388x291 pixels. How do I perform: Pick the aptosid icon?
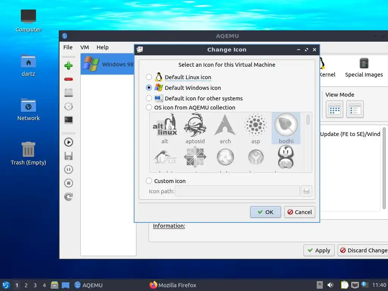[195, 128]
